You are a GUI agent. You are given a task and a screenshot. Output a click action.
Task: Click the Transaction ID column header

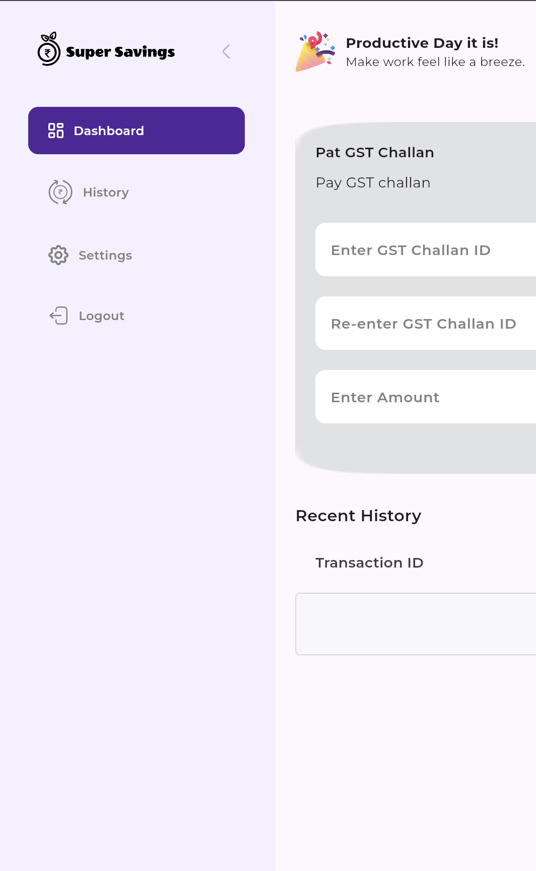click(369, 563)
